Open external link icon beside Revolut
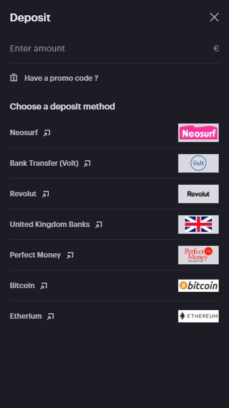Viewport: 229px width, 408px height. click(x=45, y=194)
